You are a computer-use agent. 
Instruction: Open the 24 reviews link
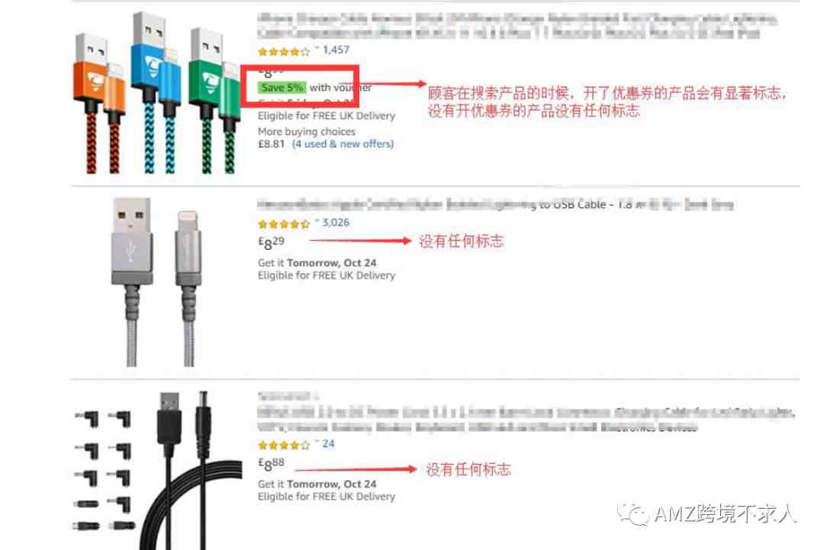click(328, 444)
